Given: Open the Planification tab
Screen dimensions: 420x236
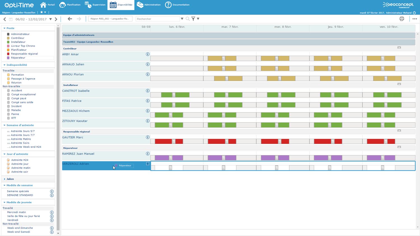Looking at the screenshot, I should tap(70, 5).
